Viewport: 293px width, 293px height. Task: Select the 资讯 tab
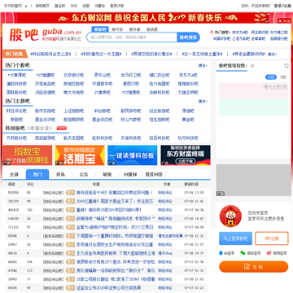60,174
